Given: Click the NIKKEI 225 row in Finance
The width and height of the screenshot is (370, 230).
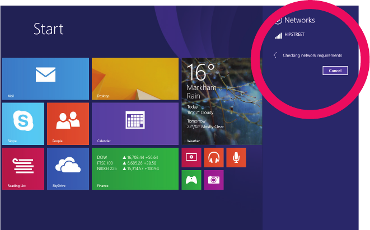Looking at the screenshot, I should 128,168.
